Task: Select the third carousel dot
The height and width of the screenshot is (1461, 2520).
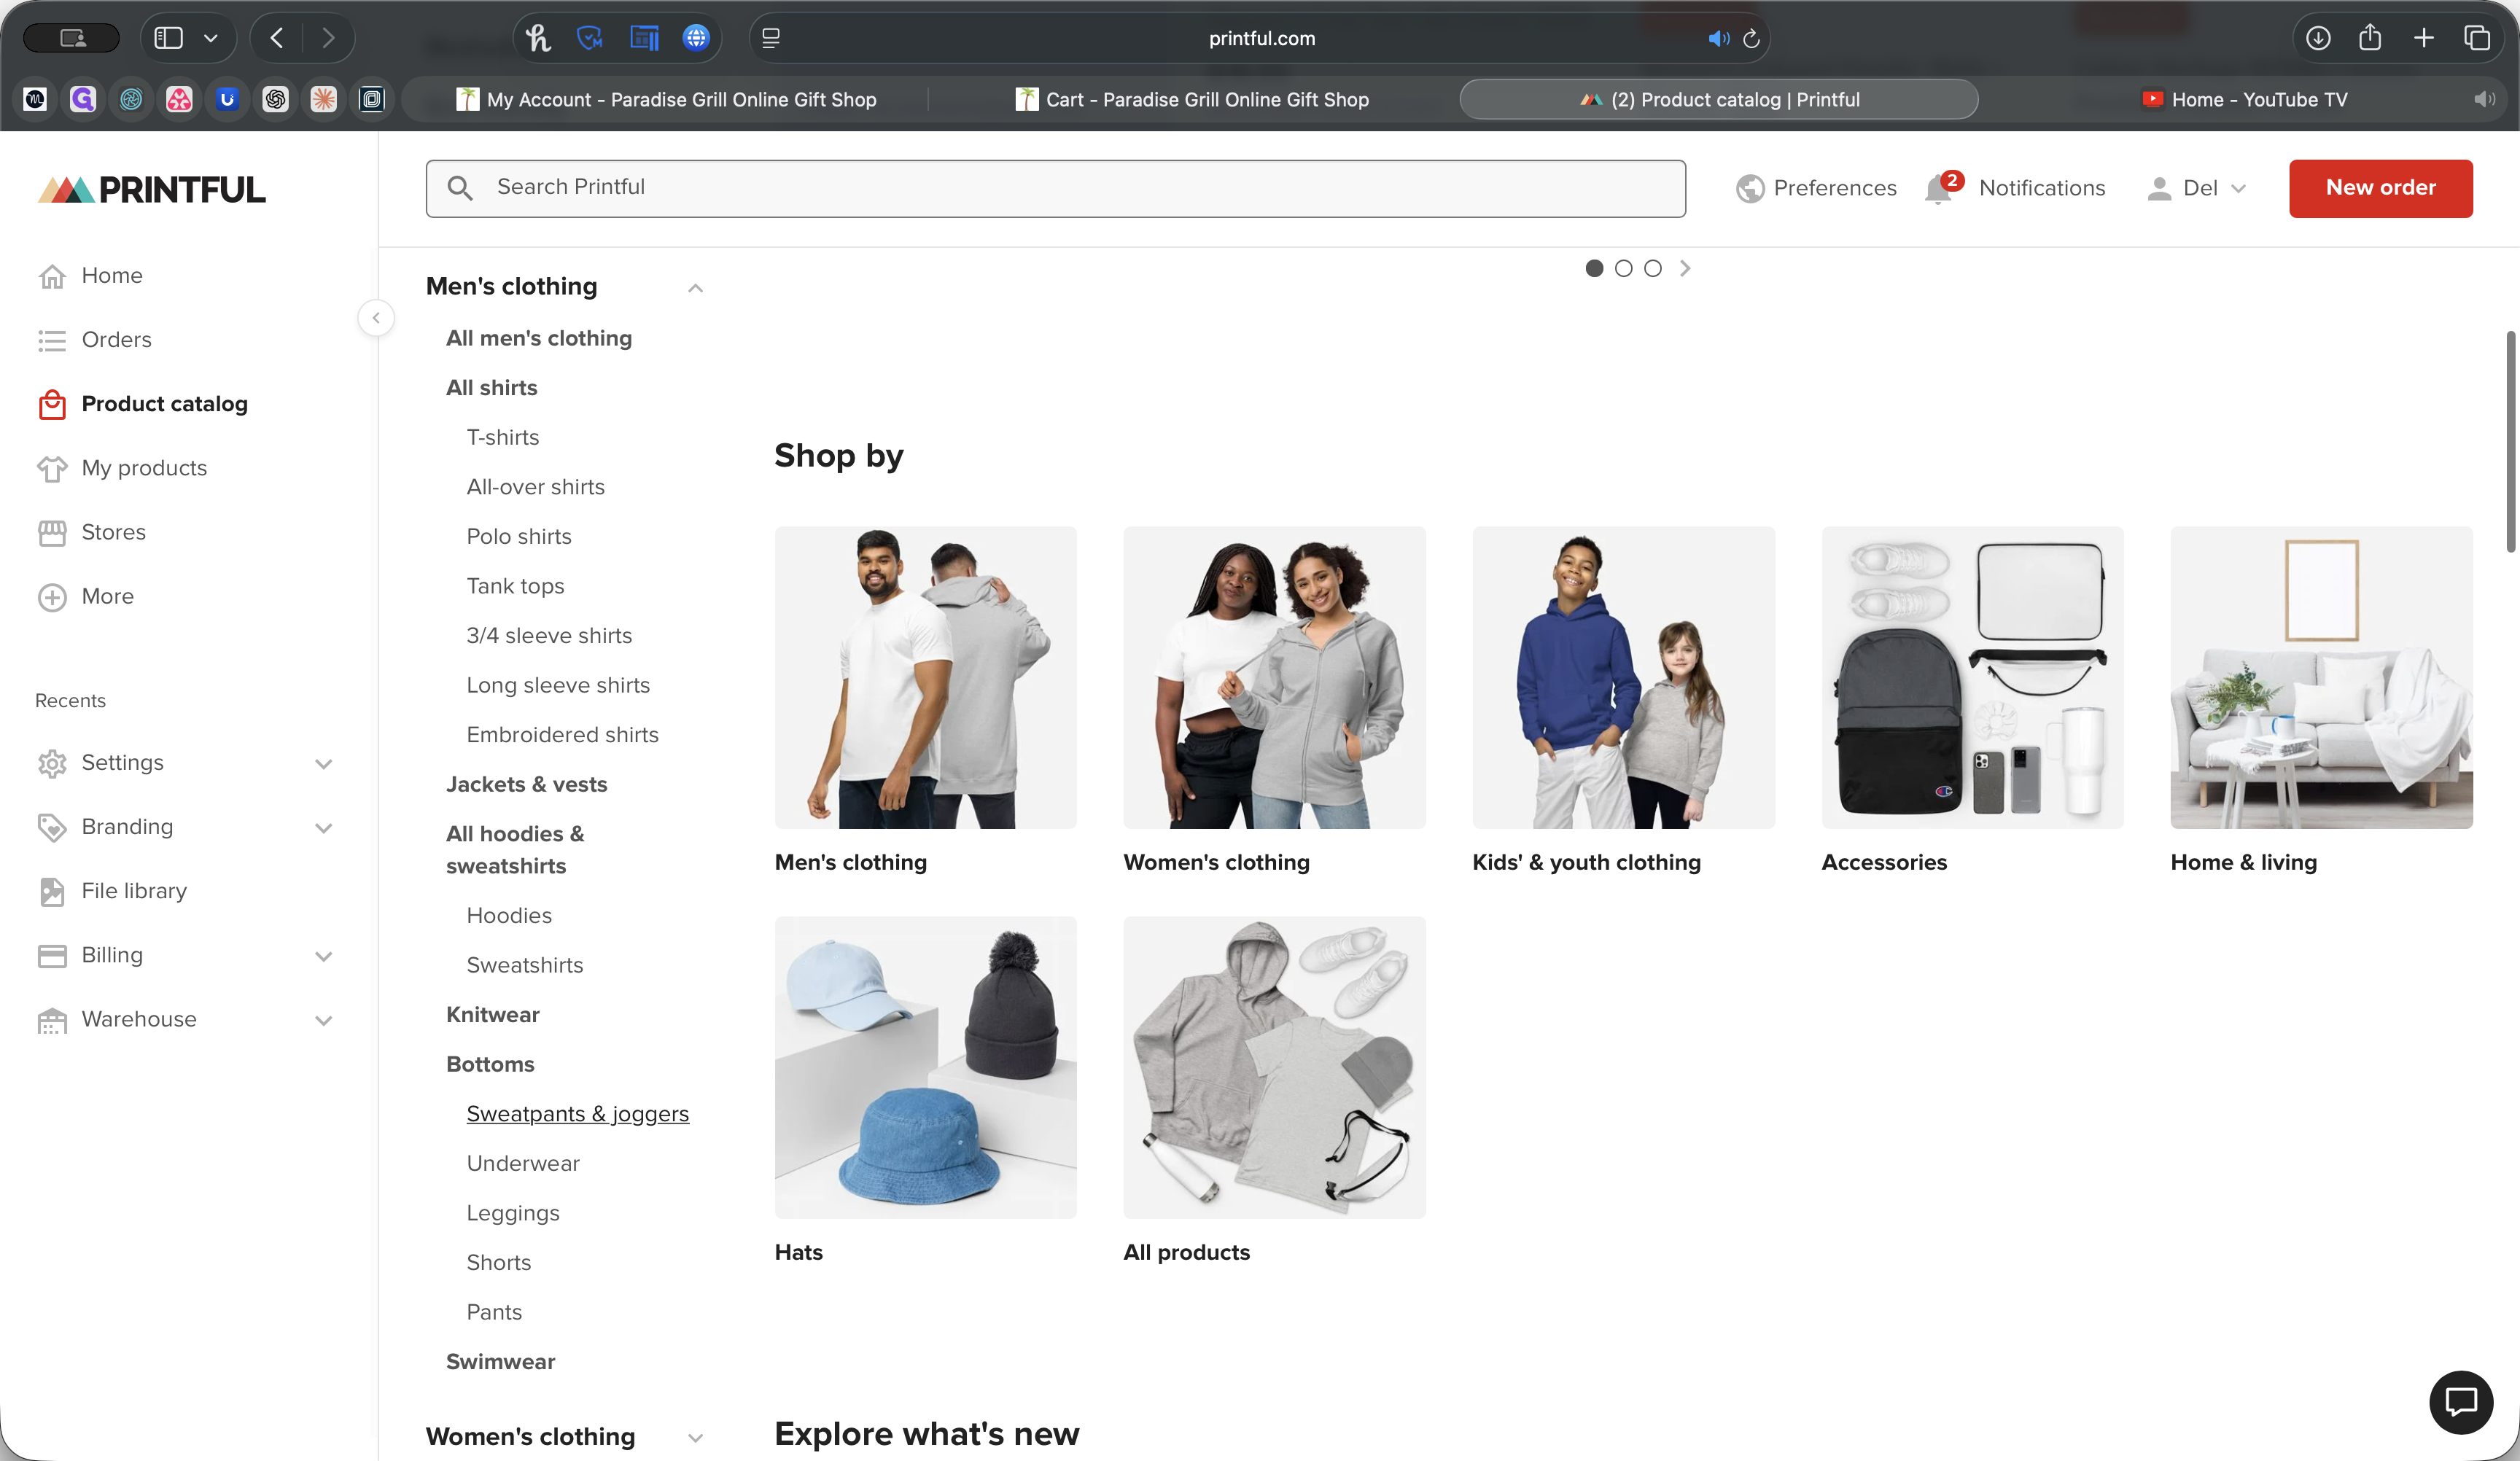Action: pos(1653,268)
